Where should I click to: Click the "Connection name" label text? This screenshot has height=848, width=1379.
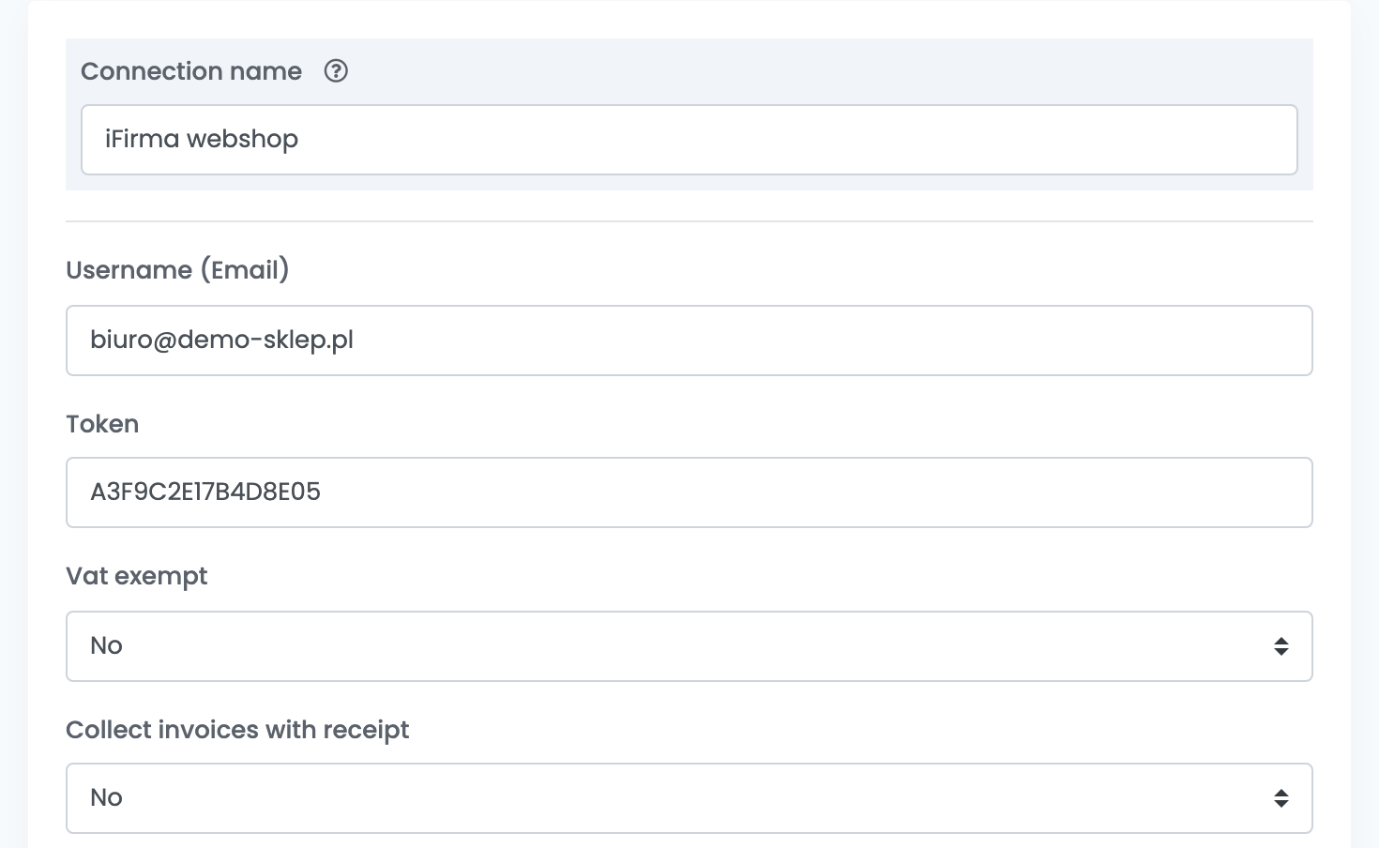tap(191, 71)
